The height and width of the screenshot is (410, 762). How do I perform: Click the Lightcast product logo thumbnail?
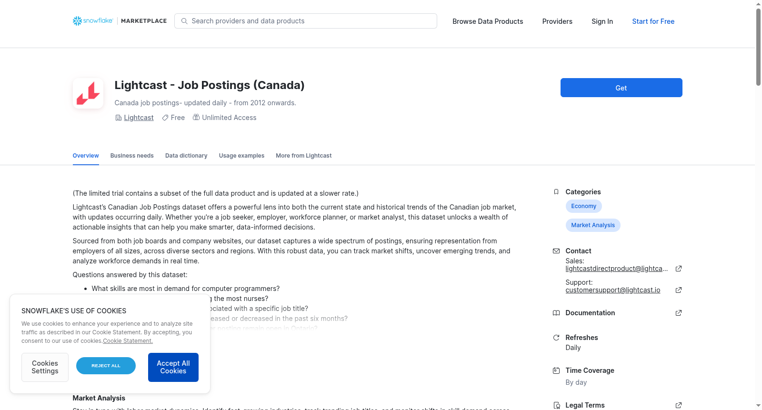pos(88,93)
